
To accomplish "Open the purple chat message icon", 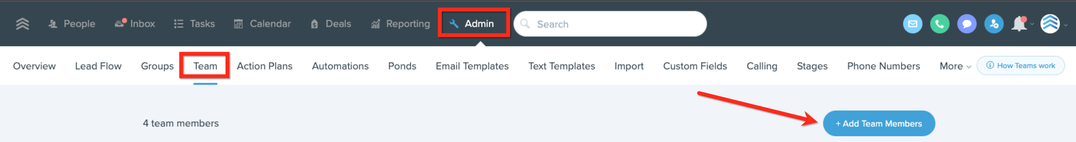I will (967, 24).
